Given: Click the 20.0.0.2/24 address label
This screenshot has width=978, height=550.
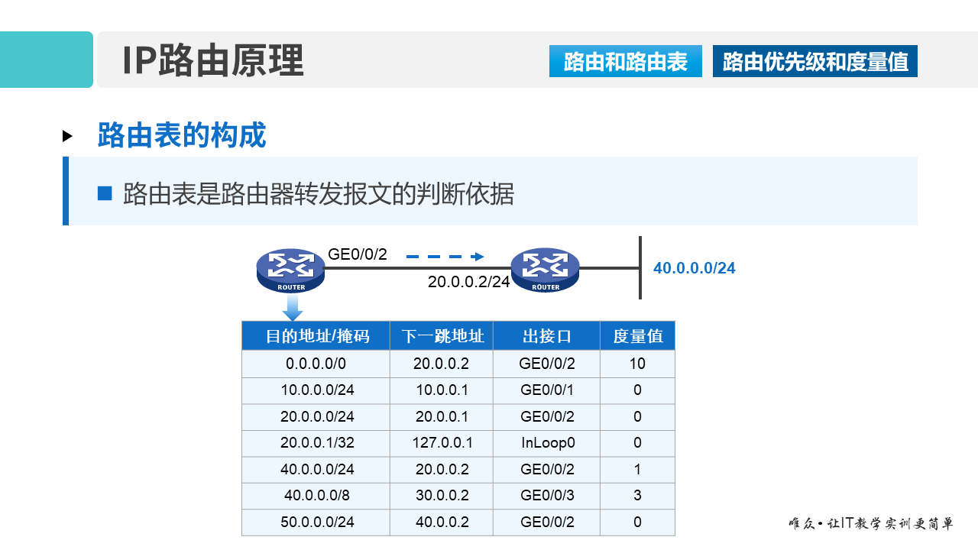Looking at the screenshot, I should (468, 282).
